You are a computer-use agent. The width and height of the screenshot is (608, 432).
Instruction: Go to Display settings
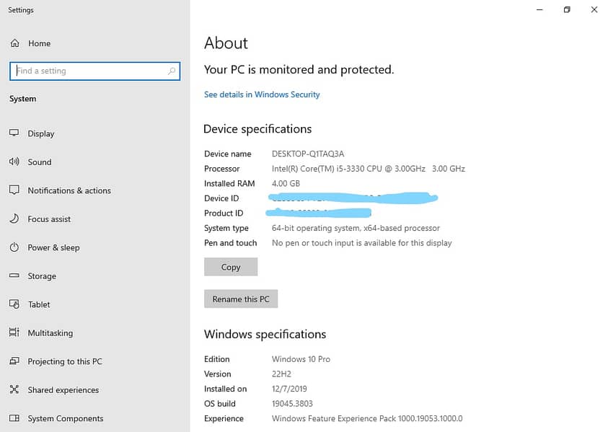coord(40,134)
